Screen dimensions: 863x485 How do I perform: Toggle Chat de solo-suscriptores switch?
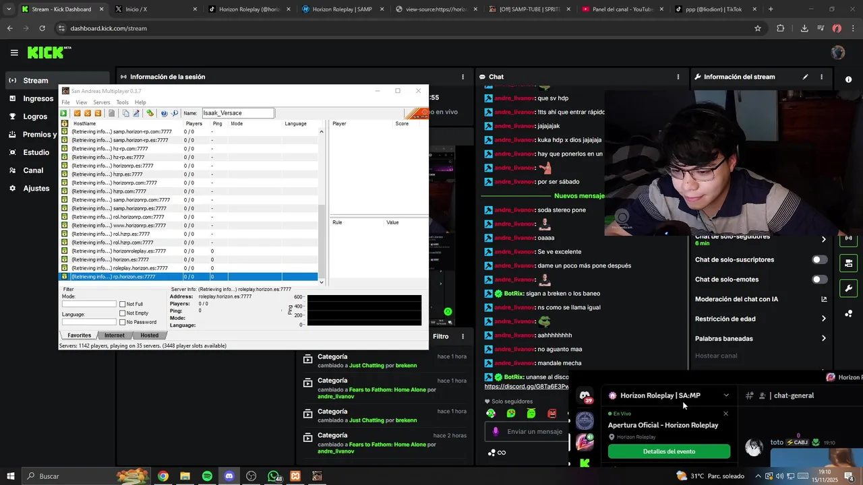[x=819, y=259]
